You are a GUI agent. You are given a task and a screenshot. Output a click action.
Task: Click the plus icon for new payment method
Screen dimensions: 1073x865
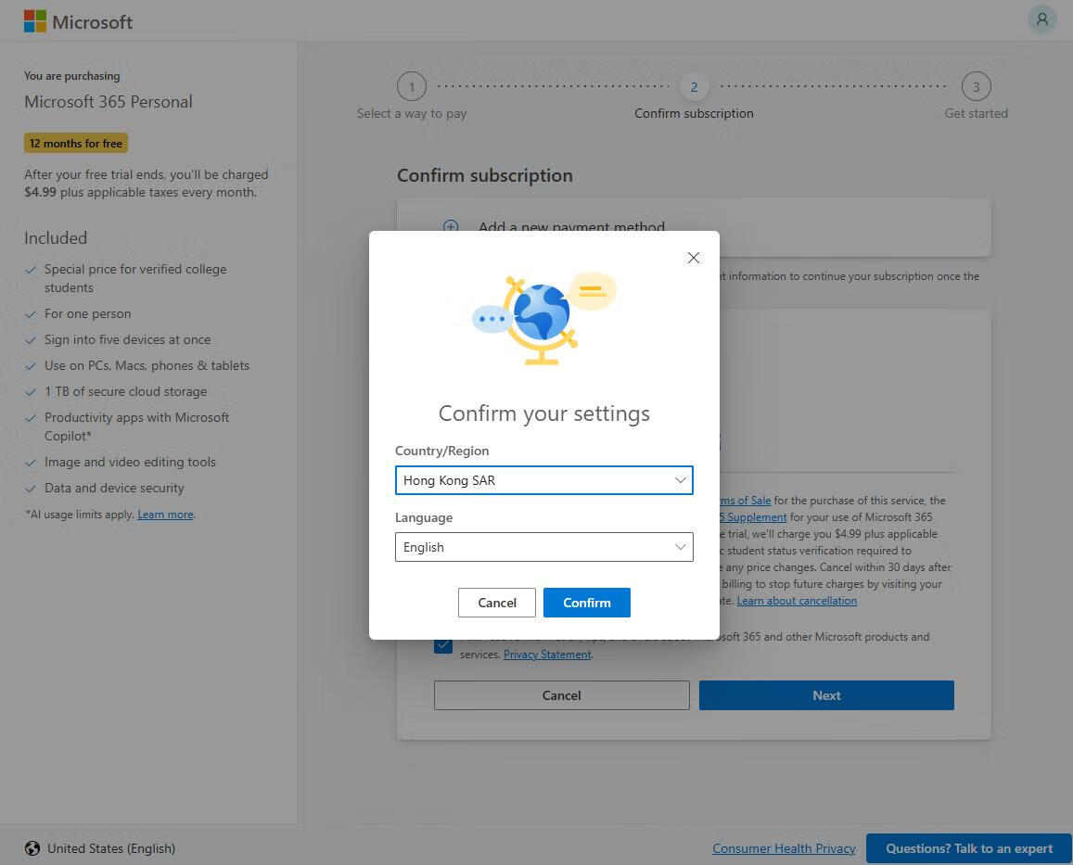pyautogui.click(x=451, y=227)
